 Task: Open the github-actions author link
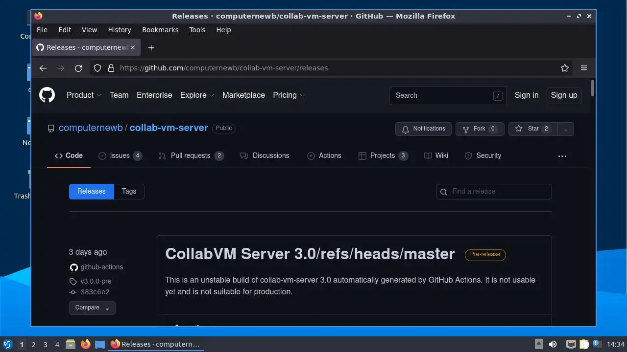pyautogui.click(x=102, y=267)
